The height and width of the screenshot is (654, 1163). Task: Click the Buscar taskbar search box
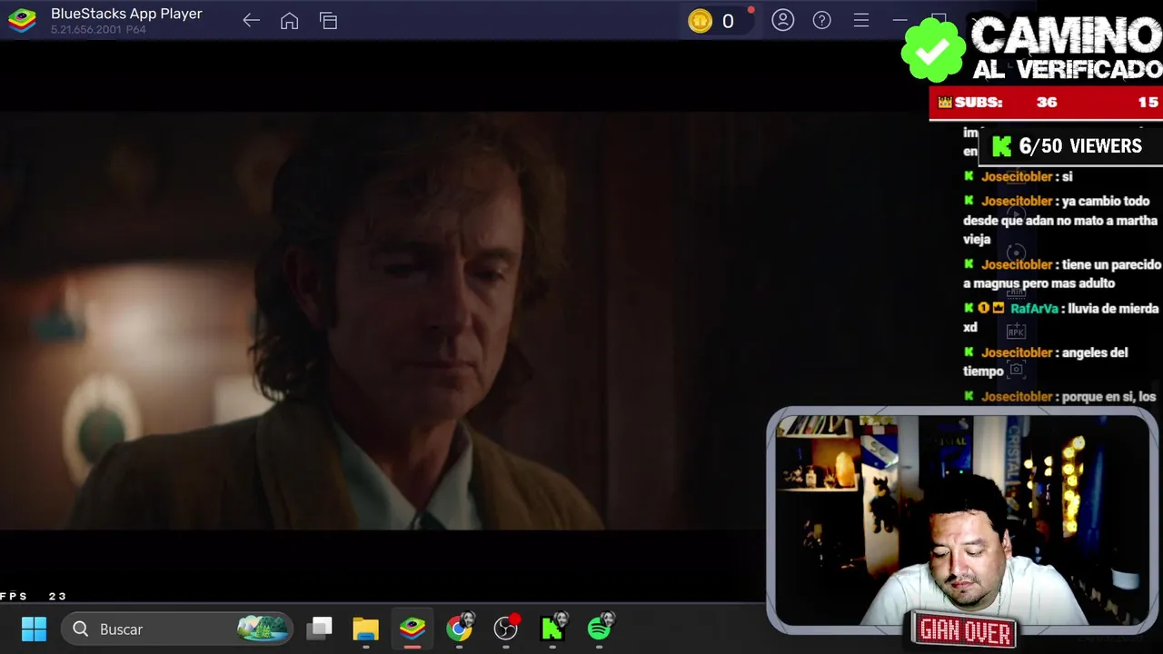(177, 629)
